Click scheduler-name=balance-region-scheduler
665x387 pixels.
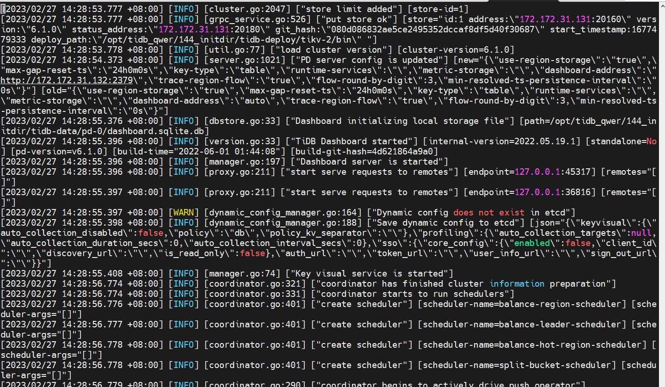click(x=521, y=304)
